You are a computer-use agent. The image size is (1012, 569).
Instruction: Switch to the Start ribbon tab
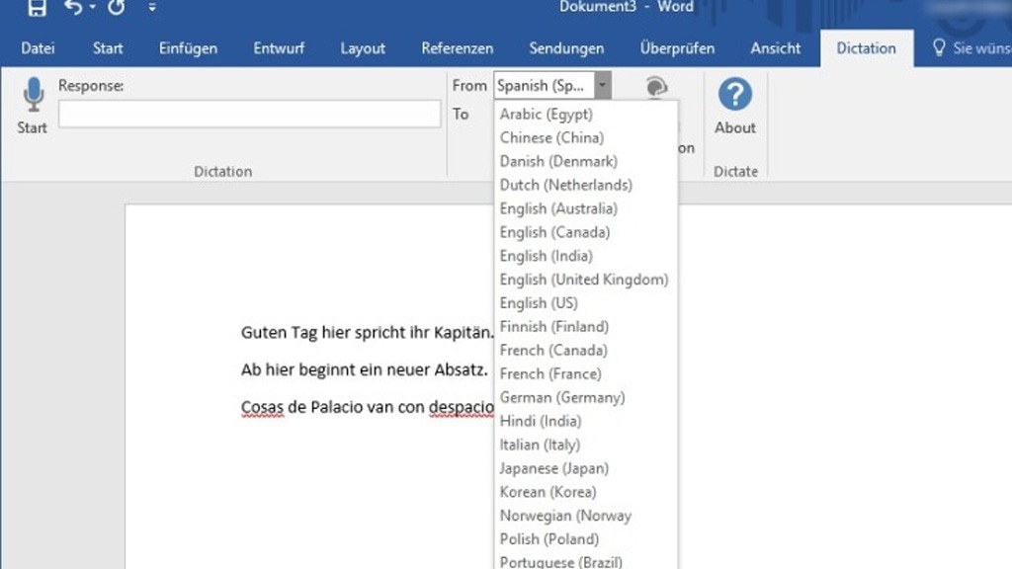click(x=108, y=48)
